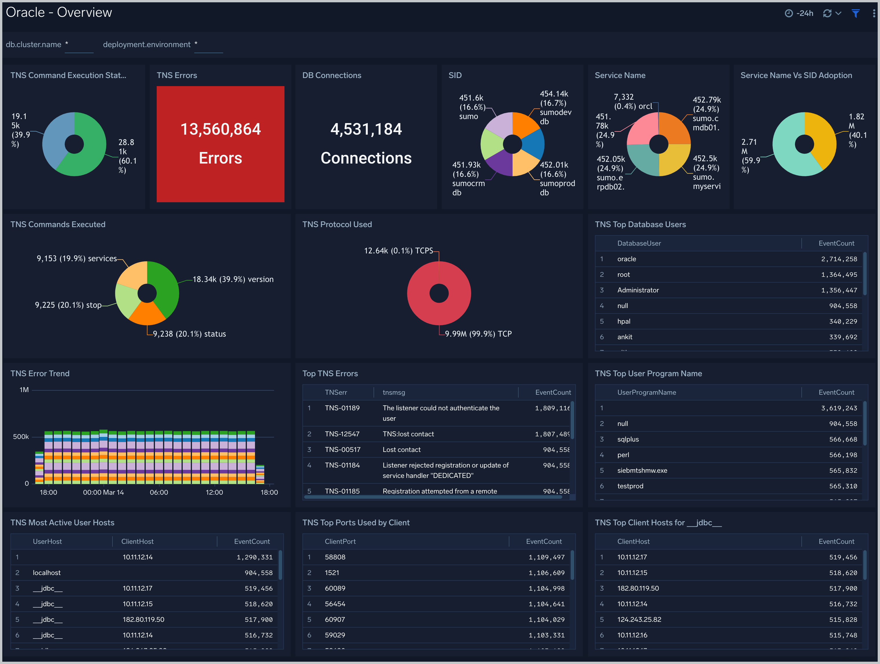Select the __jdbc__ row with 182.80.119.50

(144, 620)
